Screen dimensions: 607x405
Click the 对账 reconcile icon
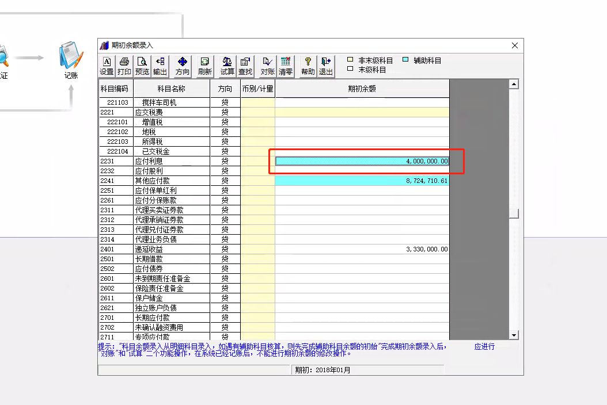267,66
